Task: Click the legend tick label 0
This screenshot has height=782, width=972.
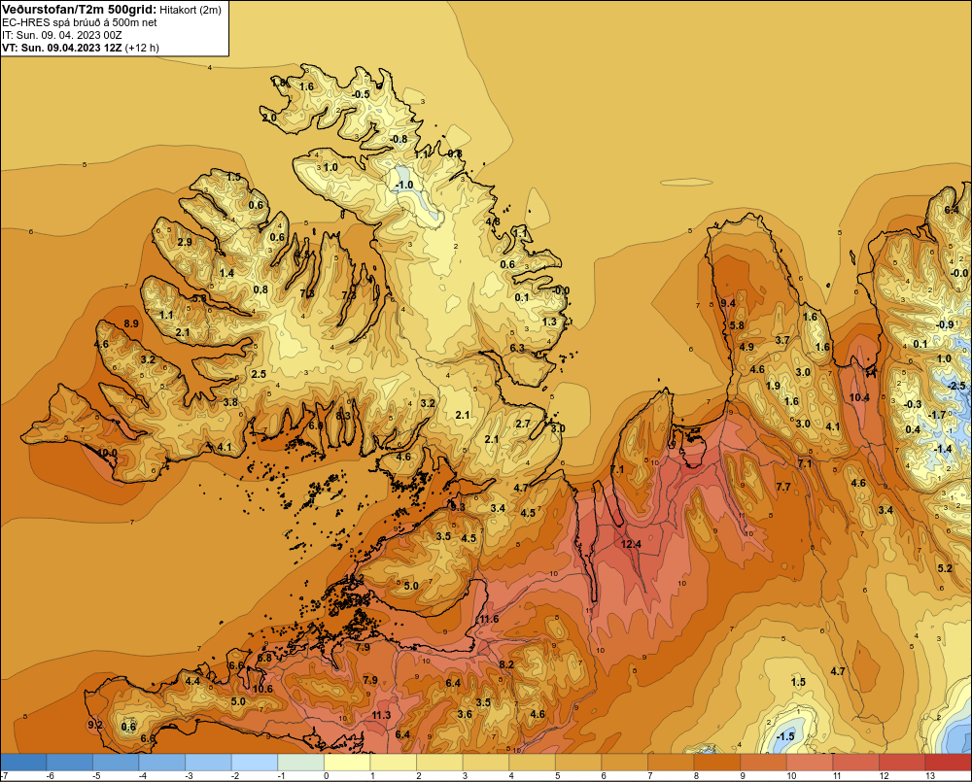Action: 326,776
